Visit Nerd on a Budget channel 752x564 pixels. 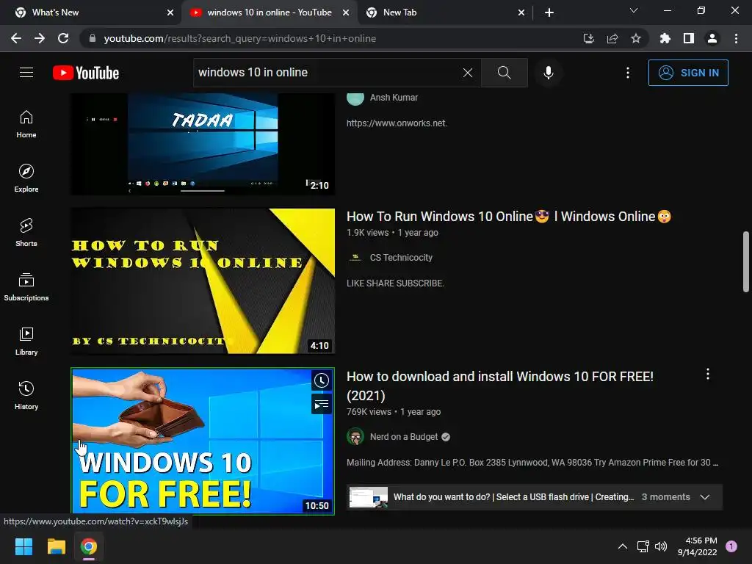click(404, 437)
